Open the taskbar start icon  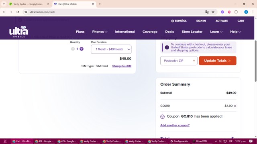[5, 141]
